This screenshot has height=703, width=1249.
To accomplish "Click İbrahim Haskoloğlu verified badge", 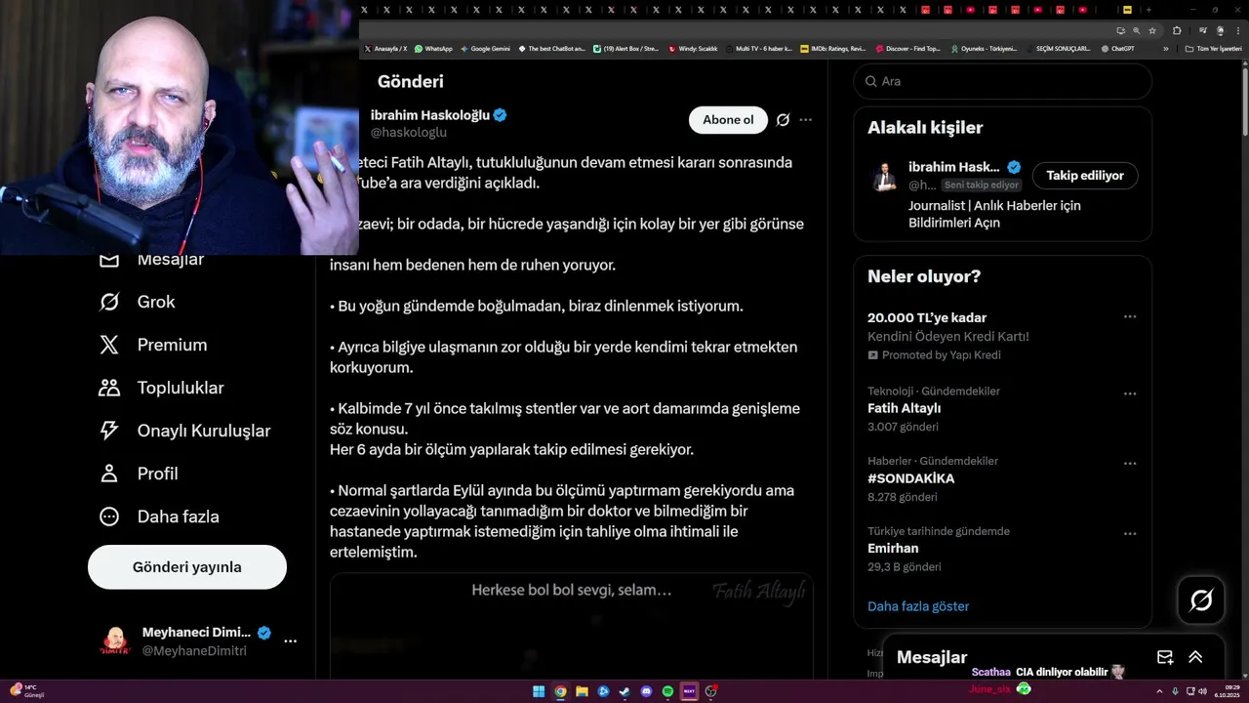I will [500, 115].
